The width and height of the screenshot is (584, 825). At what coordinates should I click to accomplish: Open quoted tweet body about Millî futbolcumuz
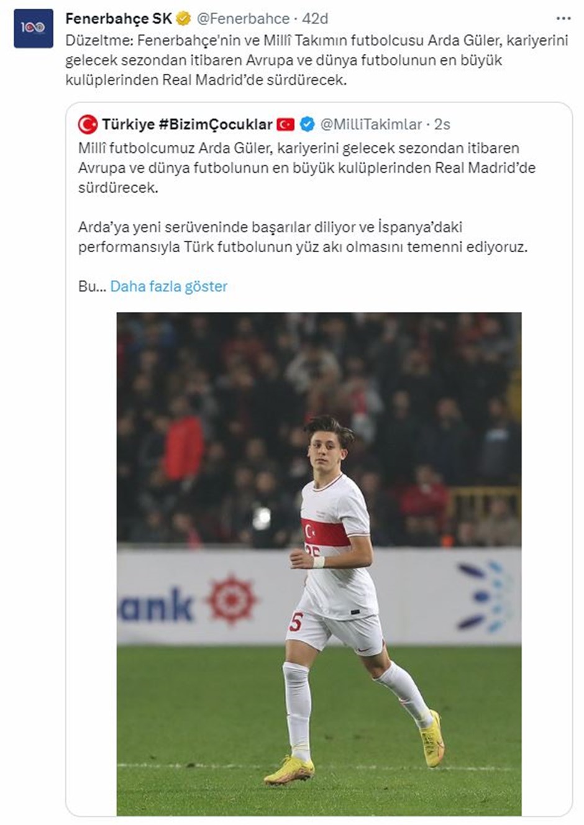pos(307,168)
